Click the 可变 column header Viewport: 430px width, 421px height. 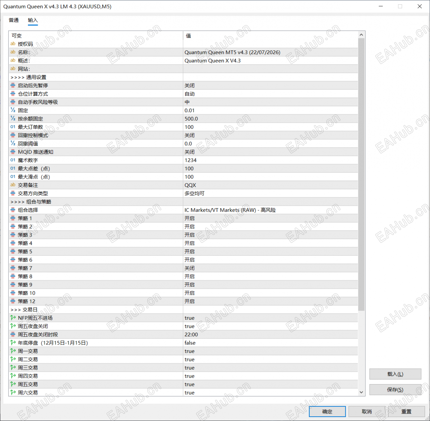(x=96, y=35)
